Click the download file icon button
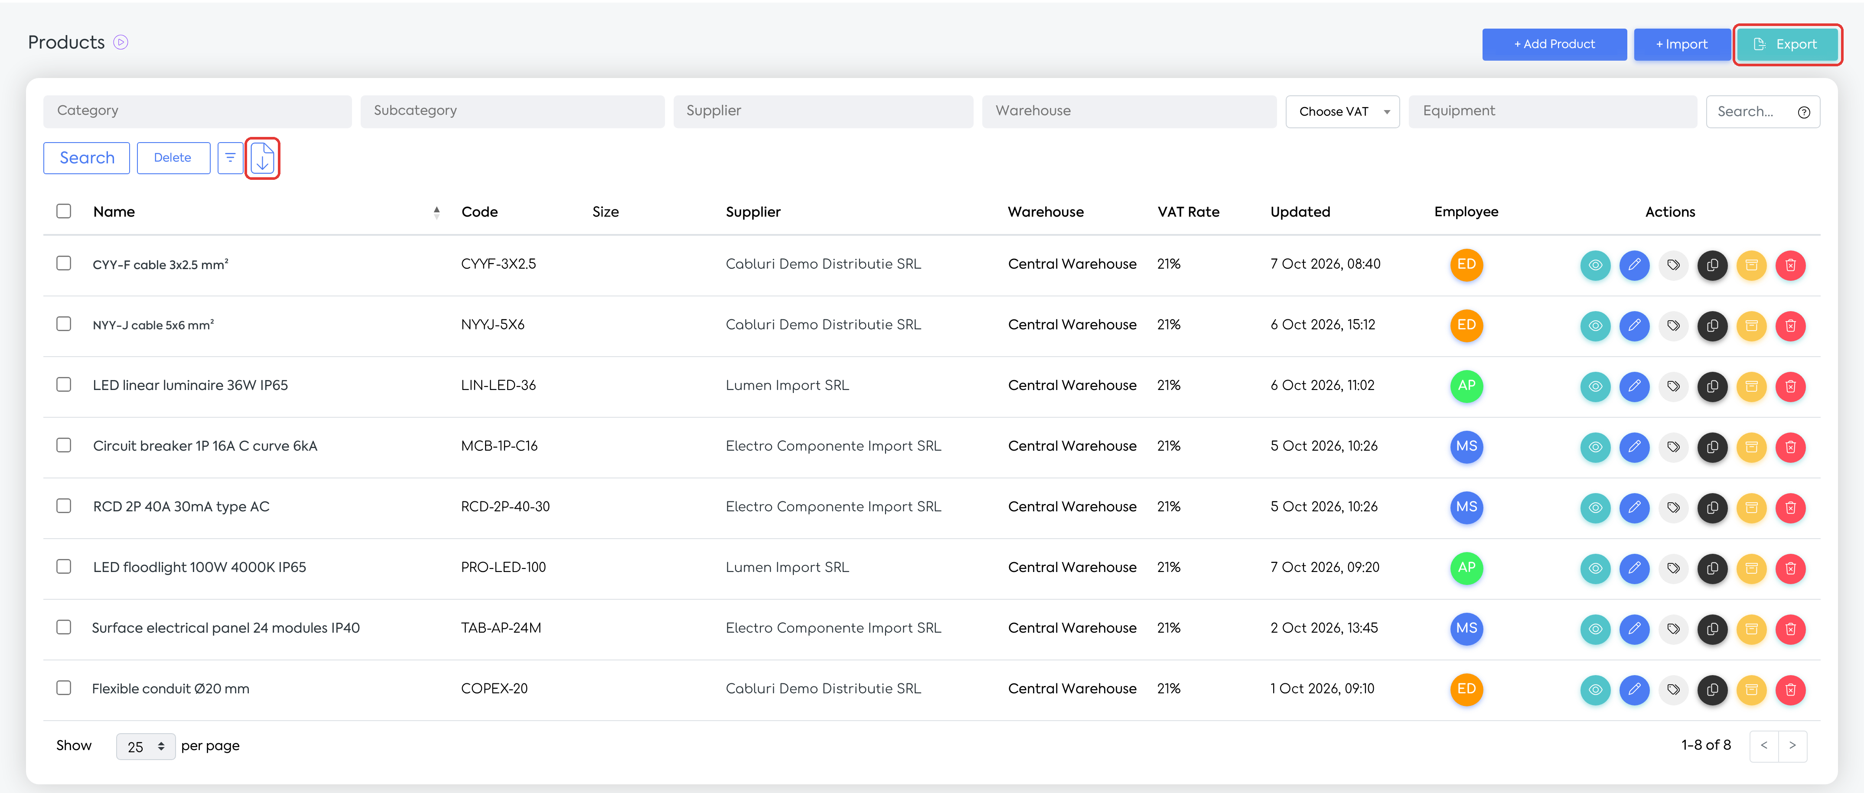This screenshot has width=1864, height=793. 263,158
